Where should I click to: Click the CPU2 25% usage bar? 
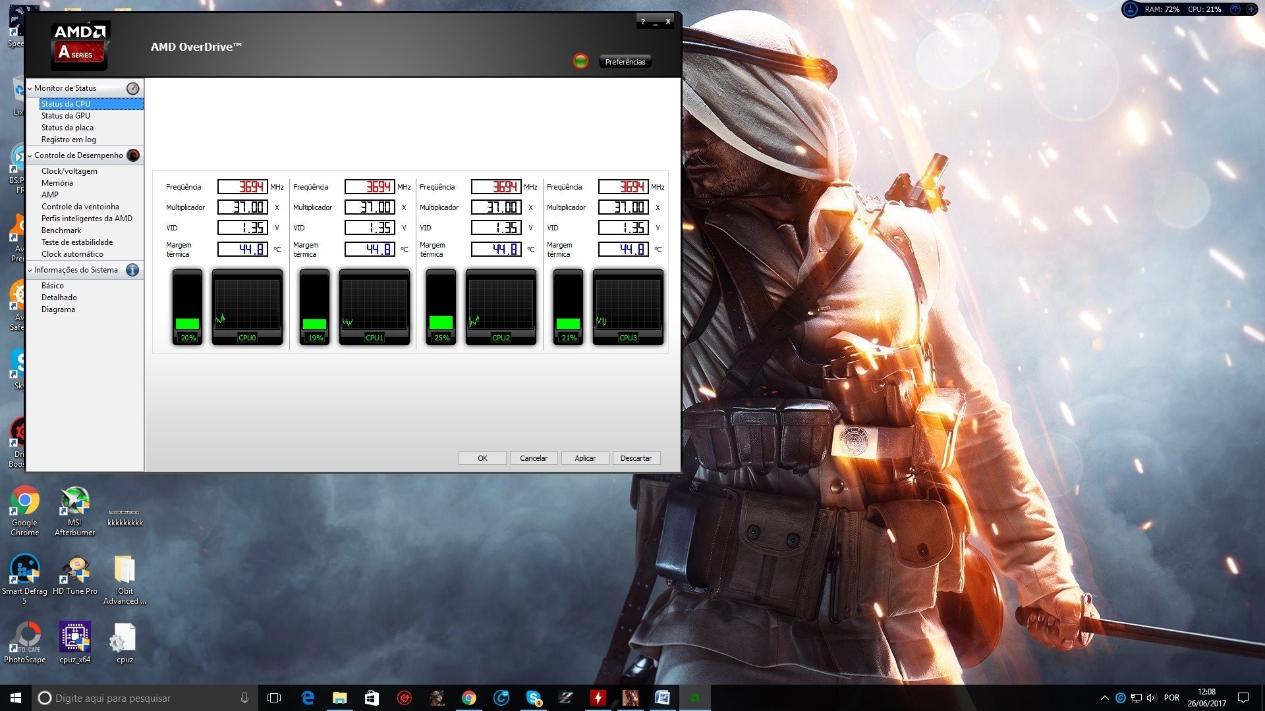(x=441, y=306)
